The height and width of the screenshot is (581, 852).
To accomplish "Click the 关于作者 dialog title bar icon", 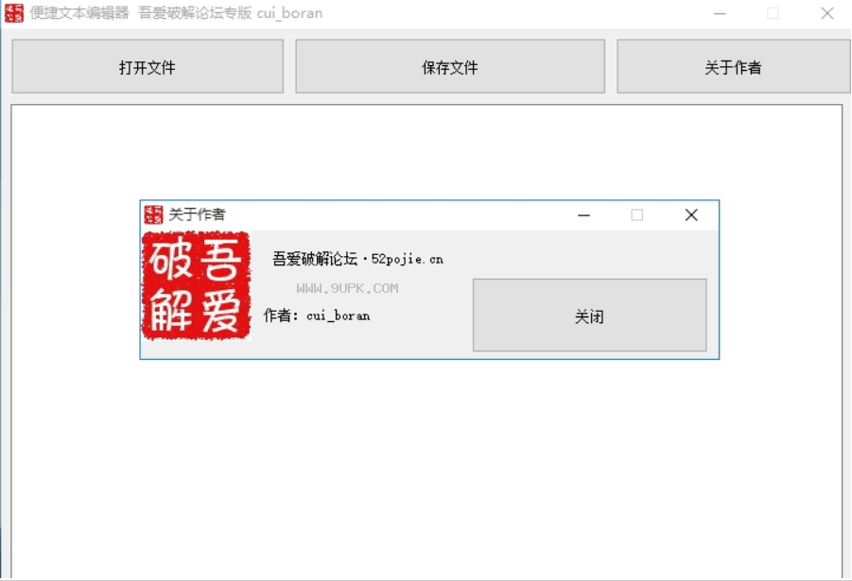I will click(x=153, y=214).
